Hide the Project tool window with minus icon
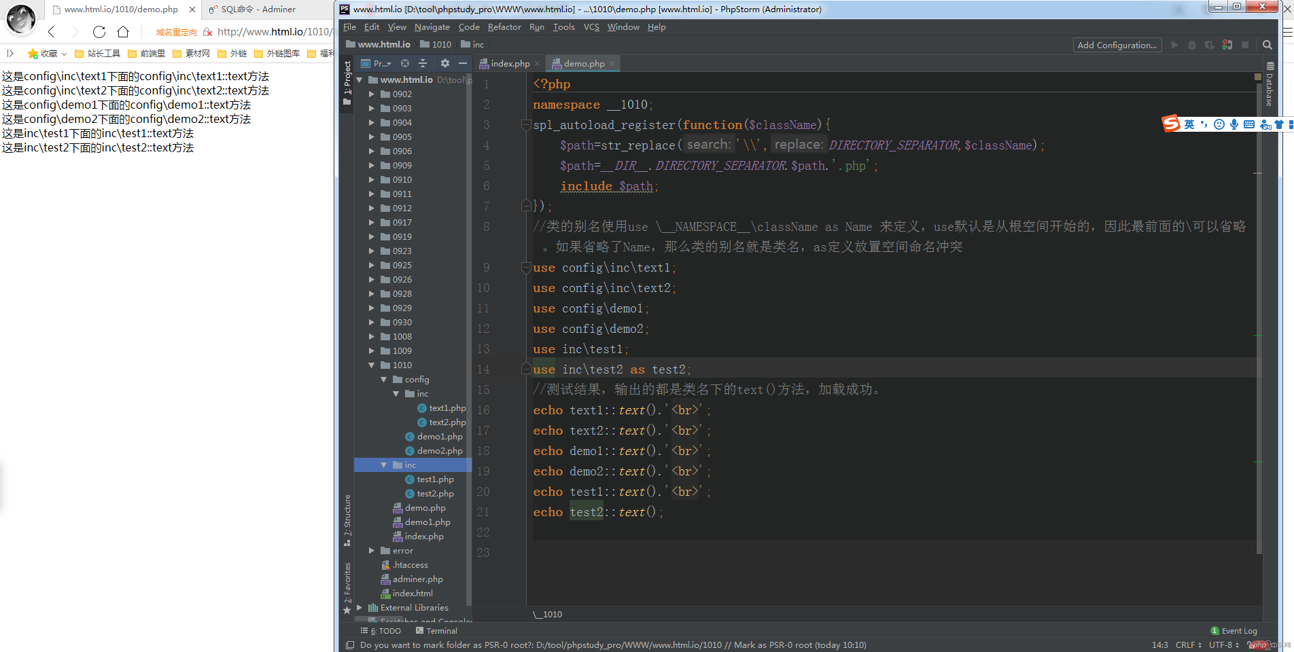 coord(463,63)
